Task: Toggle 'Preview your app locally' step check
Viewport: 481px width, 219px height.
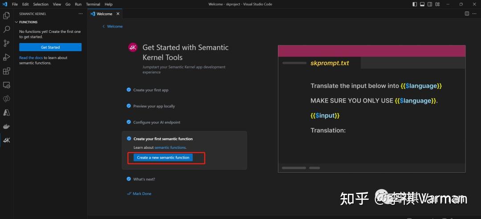Action: (x=129, y=106)
